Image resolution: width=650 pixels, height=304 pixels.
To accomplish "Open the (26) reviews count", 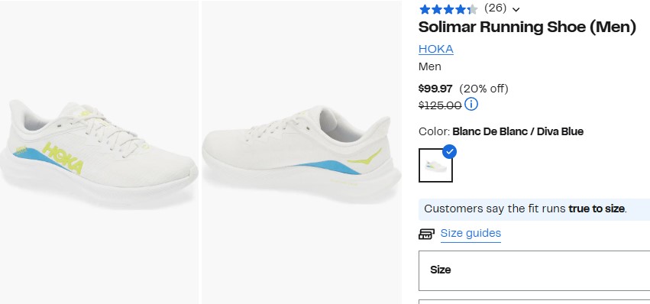I will 496,8.
